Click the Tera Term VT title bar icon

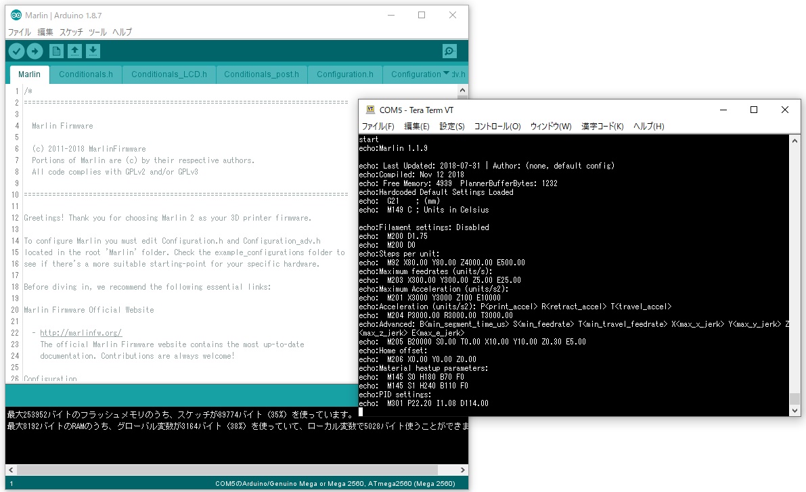coord(370,110)
